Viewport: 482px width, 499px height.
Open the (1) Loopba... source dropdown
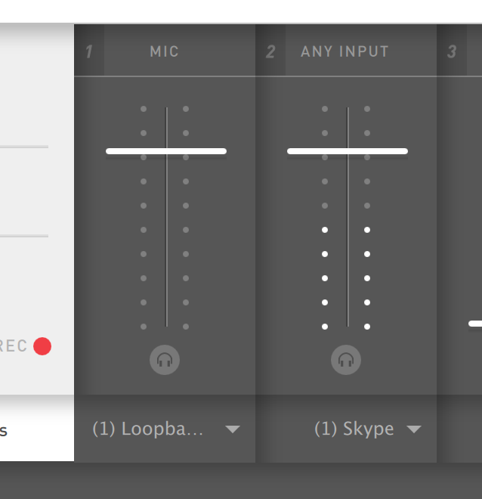click(165, 429)
